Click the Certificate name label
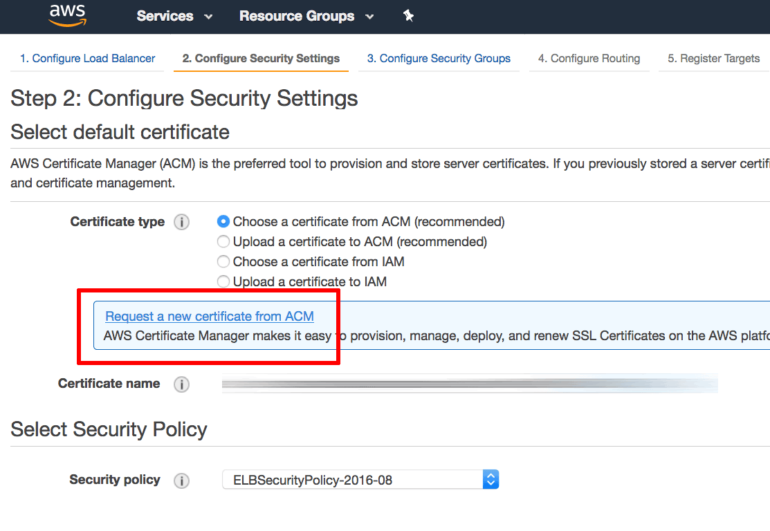The width and height of the screenshot is (770, 531). pyautogui.click(x=109, y=383)
